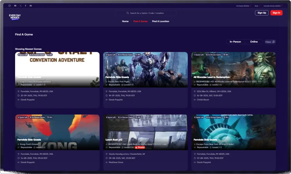Open the Kong: Fool's Errand game thumbnail
Viewport: 291px width, 174px height.
[x=57, y=132]
